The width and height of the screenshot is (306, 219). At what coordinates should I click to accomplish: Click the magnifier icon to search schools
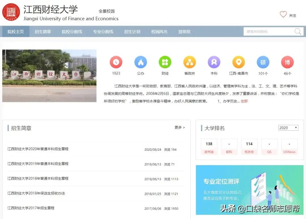click(297, 32)
